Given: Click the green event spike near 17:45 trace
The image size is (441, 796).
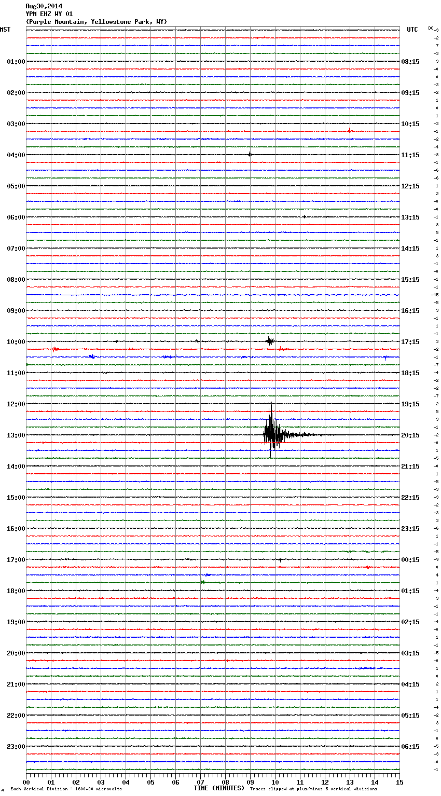Looking at the screenshot, I should pos(202,581).
